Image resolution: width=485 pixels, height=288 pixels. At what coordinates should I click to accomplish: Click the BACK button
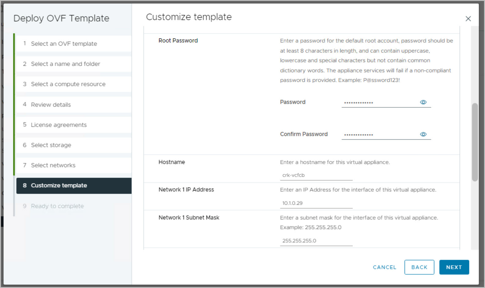point(419,267)
